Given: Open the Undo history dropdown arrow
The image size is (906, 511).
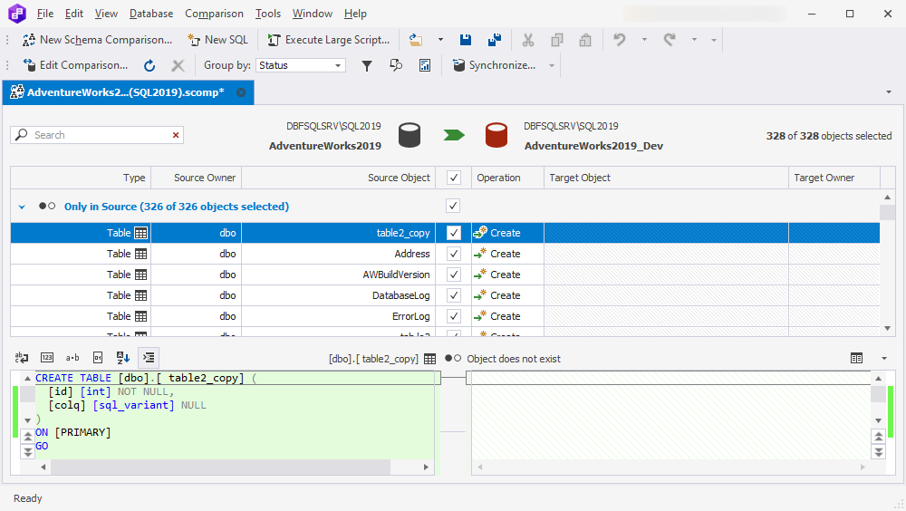Looking at the screenshot, I should click(644, 40).
